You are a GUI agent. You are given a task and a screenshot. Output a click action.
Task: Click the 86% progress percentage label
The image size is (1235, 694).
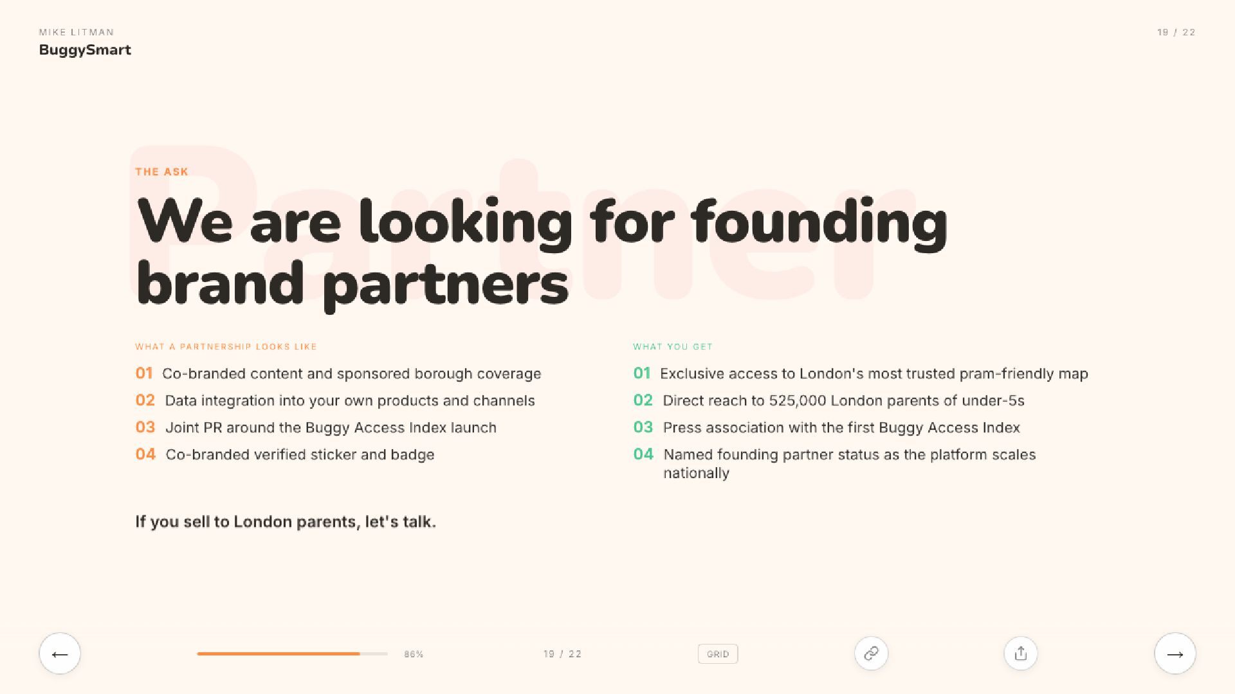point(414,654)
